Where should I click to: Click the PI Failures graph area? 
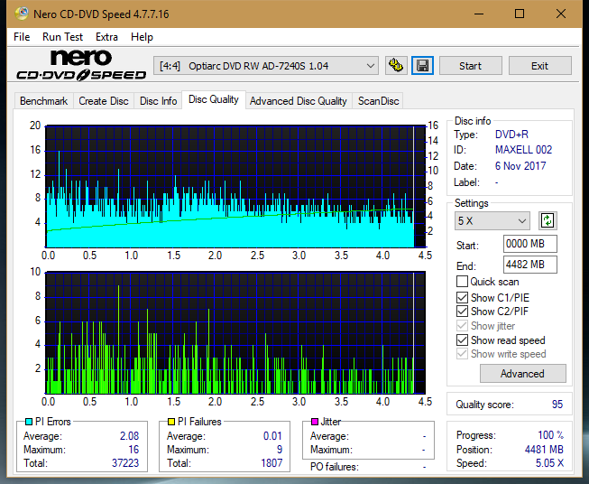[235, 333]
